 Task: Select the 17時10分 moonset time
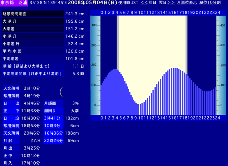tap(31, 163)
